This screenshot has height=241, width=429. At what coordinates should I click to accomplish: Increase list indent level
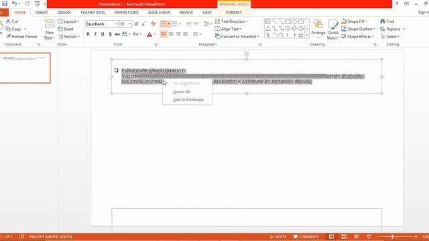pos(196,24)
